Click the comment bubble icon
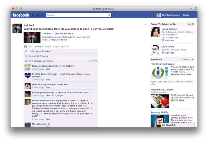This screenshot has width=208, height=142. pyautogui.click(x=26, y=61)
